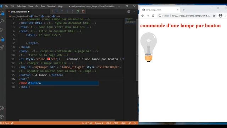Open the File menu

tap(6, 6)
